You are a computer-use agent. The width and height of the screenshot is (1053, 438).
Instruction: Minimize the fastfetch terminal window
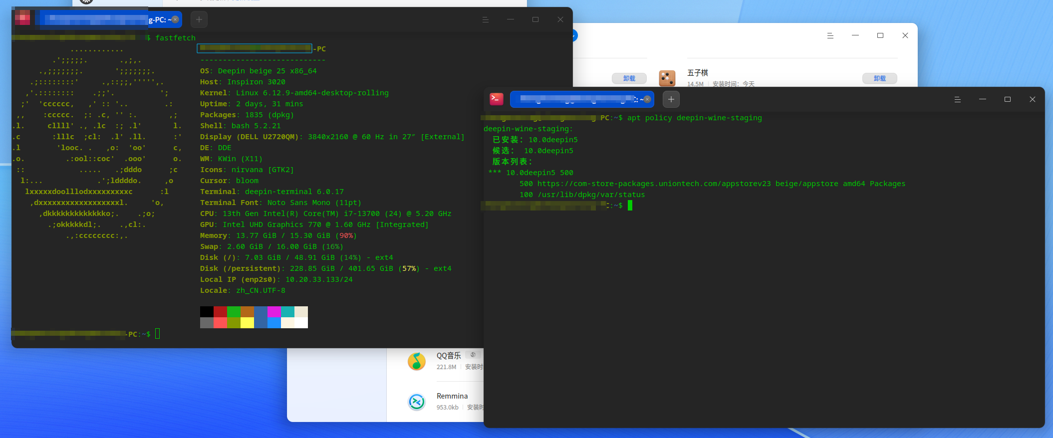(510, 19)
